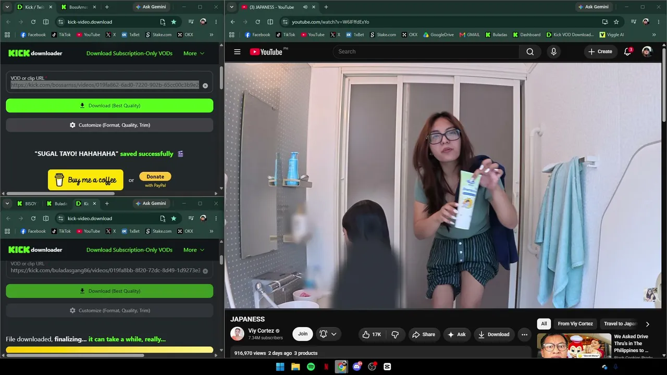
Task: Open Viy Cortez notification bell dropdown
Action: coord(328,334)
